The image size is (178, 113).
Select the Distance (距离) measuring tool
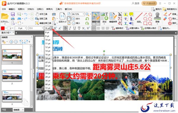click(173, 14)
